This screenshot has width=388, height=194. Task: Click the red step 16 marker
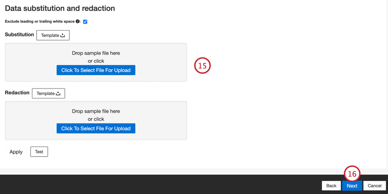352,173
